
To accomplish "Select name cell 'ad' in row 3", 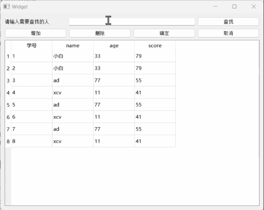I will coord(73,80).
